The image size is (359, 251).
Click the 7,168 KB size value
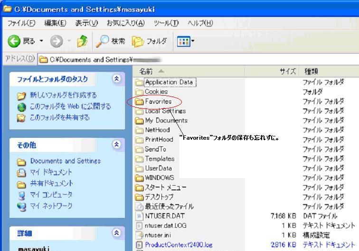tap(283, 216)
